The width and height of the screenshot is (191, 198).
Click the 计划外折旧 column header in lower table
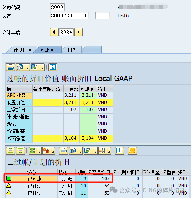click(x=128, y=172)
